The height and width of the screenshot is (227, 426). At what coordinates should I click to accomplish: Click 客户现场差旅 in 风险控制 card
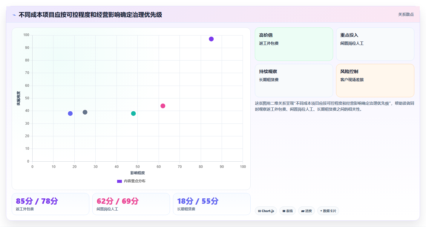(352, 80)
